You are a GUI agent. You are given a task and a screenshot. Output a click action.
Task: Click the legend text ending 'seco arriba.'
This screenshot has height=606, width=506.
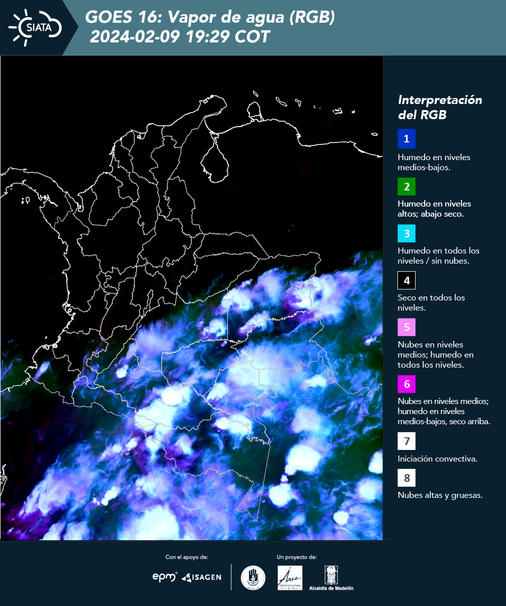tap(444, 411)
